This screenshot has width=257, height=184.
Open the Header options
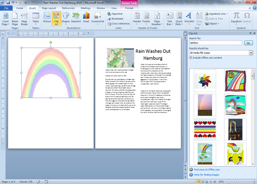(x=137, y=19)
